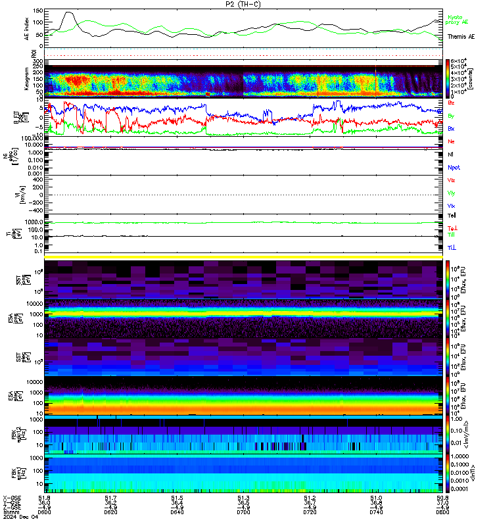Click the Keogram axis label
493x526 pixels.
[26, 79]
